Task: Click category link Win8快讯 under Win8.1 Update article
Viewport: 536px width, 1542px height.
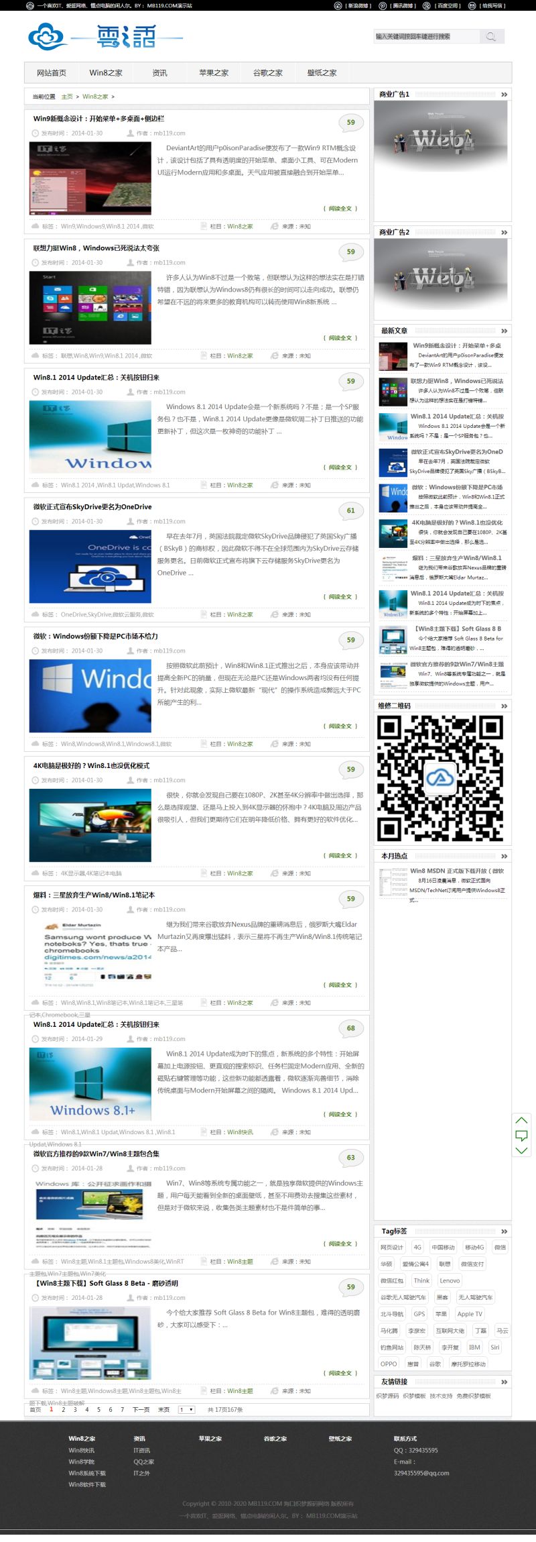Action: 240,1132
